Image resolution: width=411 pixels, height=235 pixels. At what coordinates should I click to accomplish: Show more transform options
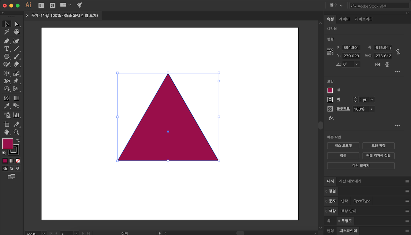pos(398,72)
